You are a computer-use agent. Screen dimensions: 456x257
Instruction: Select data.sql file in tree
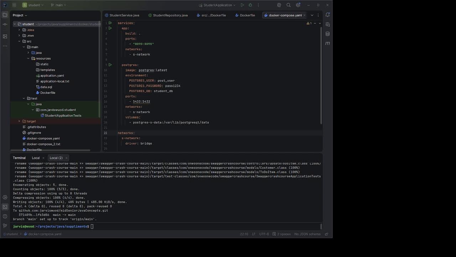tap(46, 87)
